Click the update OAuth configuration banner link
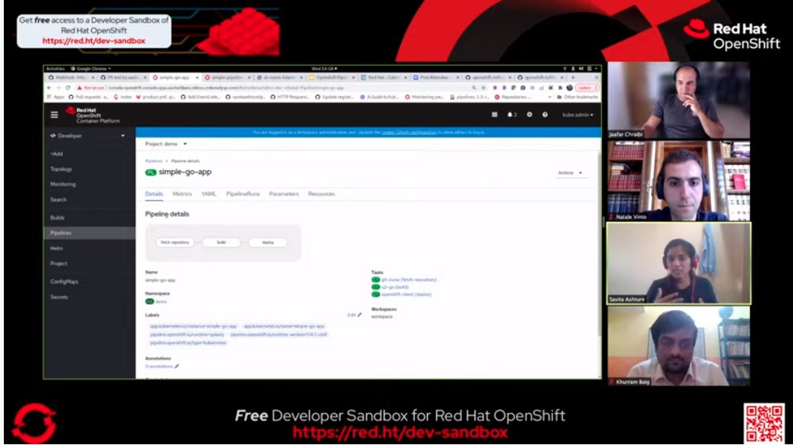 (x=409, y=132)
